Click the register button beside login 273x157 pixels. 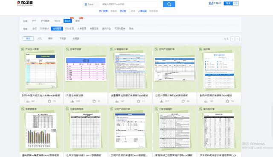tap(235, 3)
